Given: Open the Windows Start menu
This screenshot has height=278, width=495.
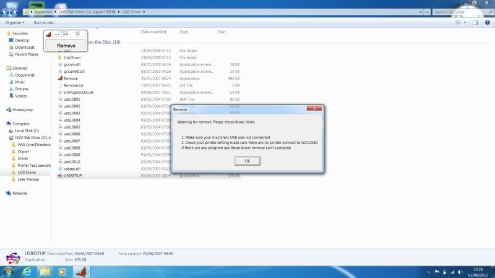Looking at the screenshot, I should [8, 272].
